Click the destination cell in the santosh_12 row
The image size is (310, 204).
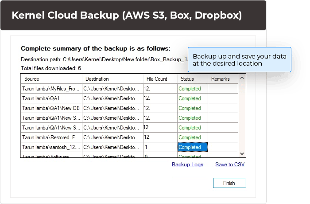pos(112,147)
